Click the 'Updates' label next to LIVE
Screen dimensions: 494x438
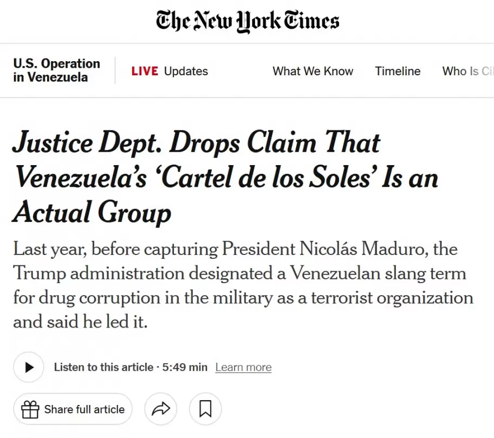click(186, 71)
